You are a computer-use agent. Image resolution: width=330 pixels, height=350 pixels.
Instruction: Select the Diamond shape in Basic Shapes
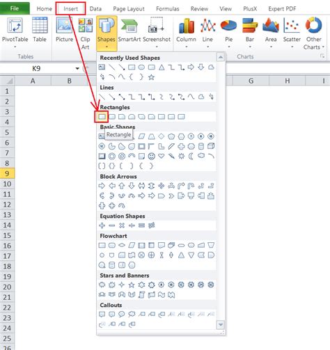pyautogui.click(x=162, y=136)
